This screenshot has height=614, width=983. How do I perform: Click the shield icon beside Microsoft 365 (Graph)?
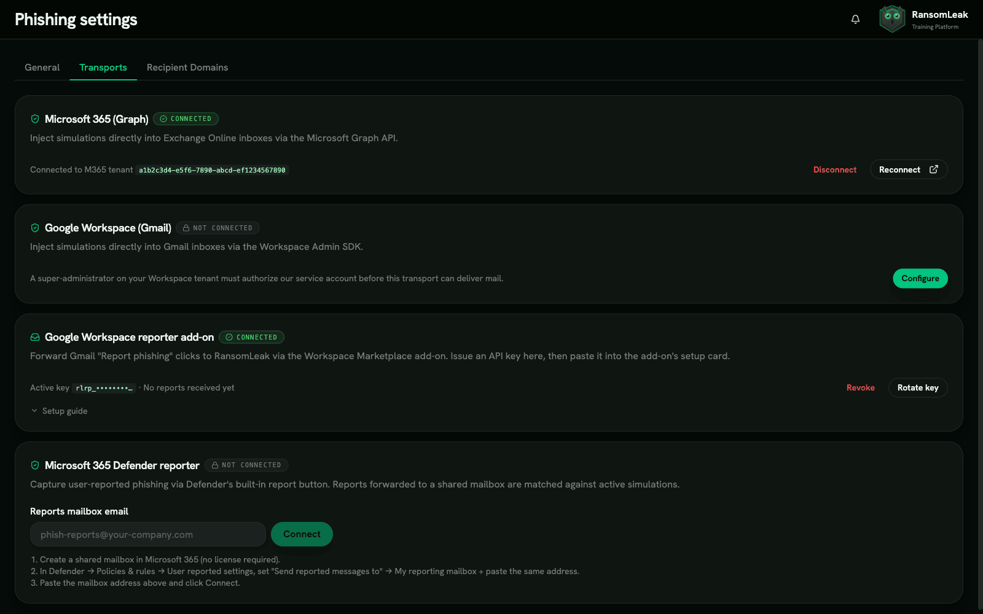pyautogui.click(x=35, y=119)
